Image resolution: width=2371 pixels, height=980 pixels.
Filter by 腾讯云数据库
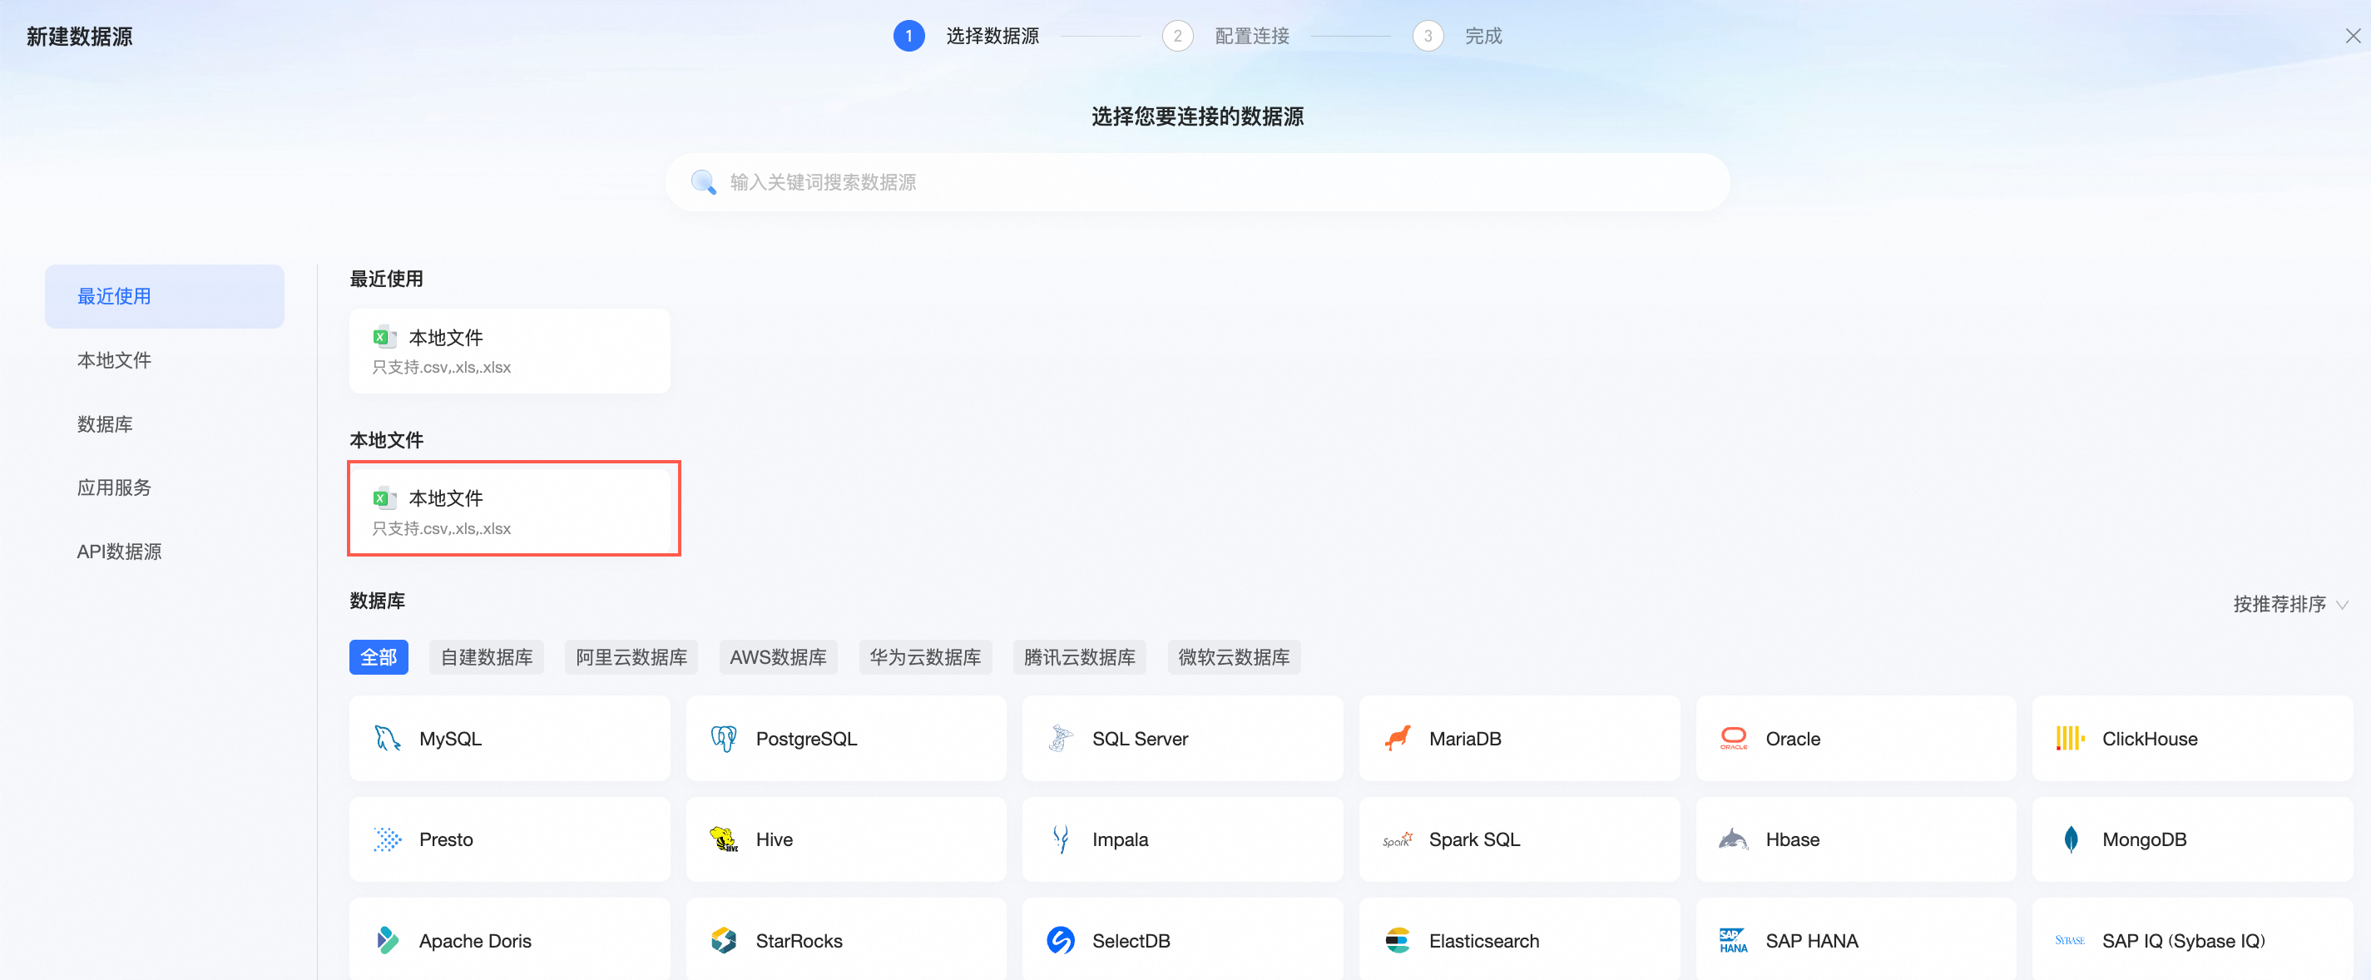click(1080, 657)
